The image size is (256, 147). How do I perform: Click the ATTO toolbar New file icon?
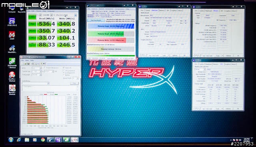pyautogui.click(x=23, y=64)
